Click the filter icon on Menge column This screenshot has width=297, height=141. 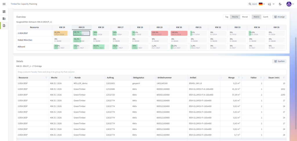(239, 78)
